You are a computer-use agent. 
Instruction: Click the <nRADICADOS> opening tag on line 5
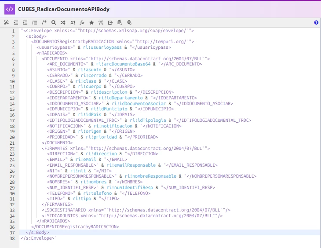[x=52, y=53]
